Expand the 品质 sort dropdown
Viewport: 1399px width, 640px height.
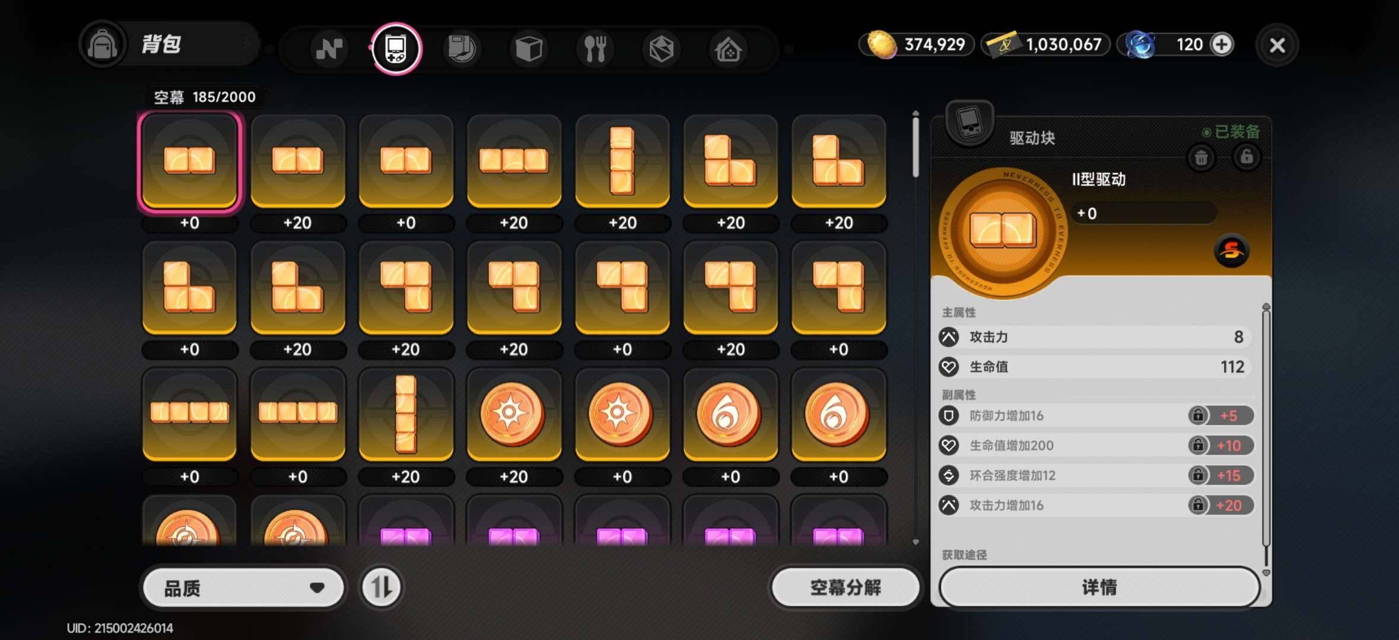[x=244, y=588]
